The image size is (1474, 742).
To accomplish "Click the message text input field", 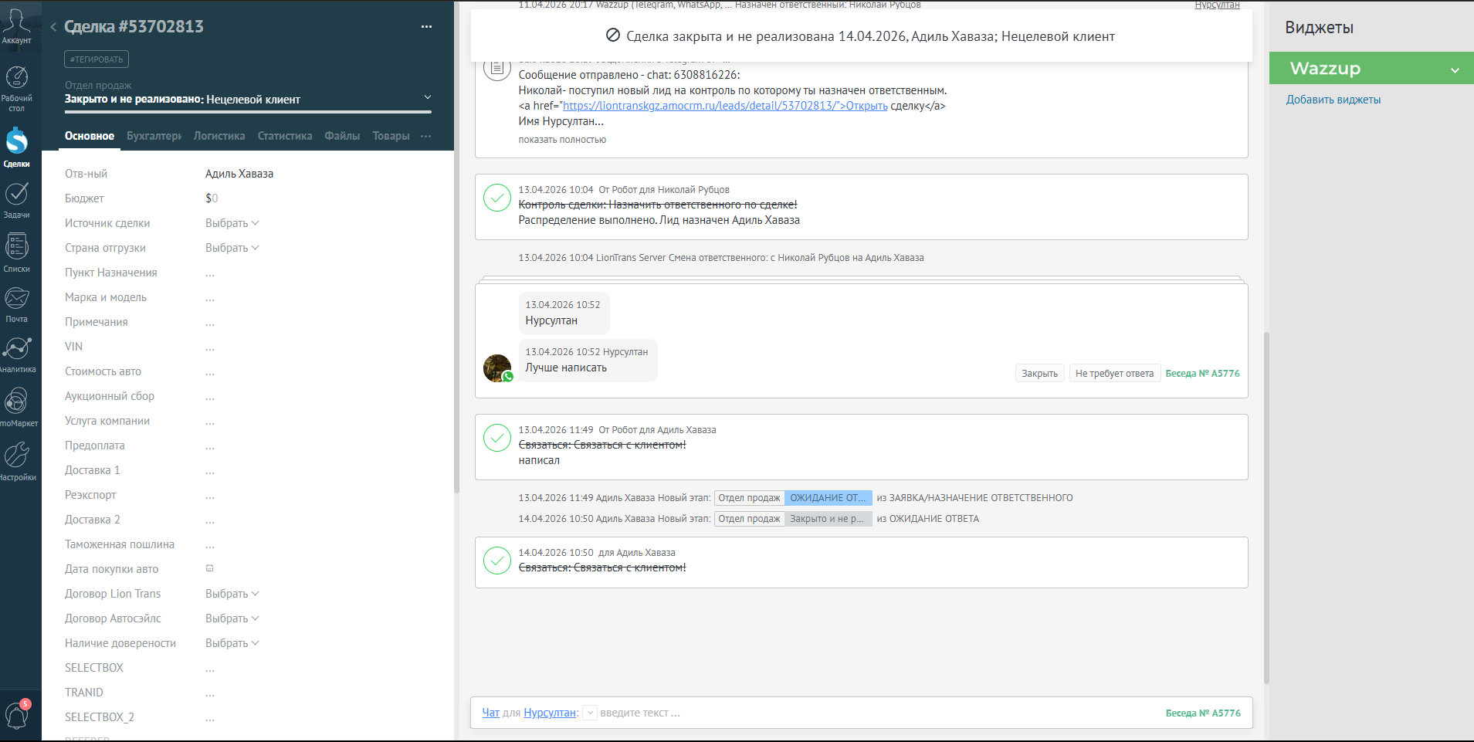I will tap(879, 713).
